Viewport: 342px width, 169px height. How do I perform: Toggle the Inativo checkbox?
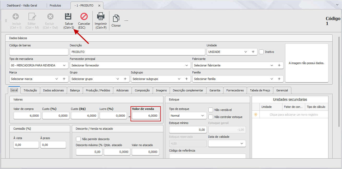(261, 52)
